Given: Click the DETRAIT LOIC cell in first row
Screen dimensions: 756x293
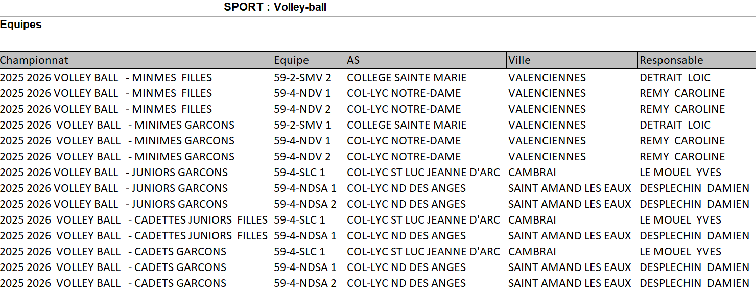Looking at the screenshot, I should (675, 78).
